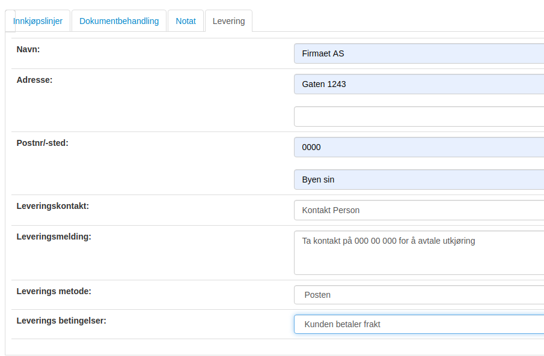Click the Leverings betingelser label

(61, 321)
